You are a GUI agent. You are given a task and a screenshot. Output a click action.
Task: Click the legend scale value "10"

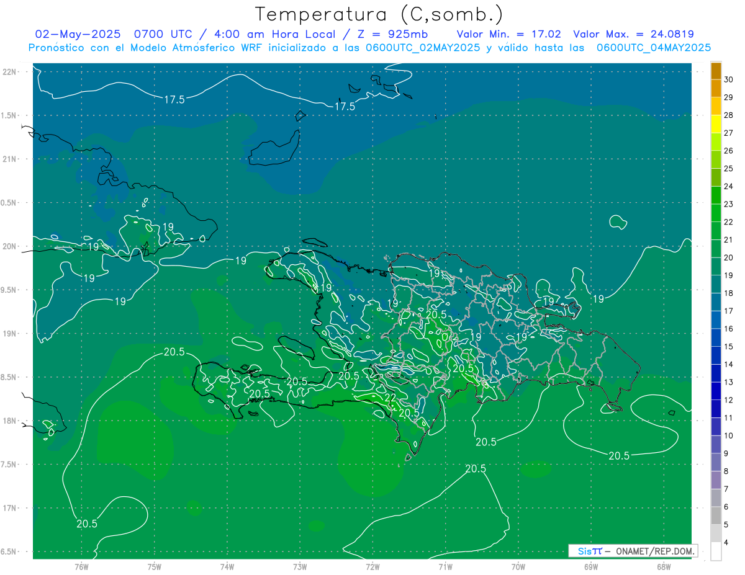click(729, 435)
